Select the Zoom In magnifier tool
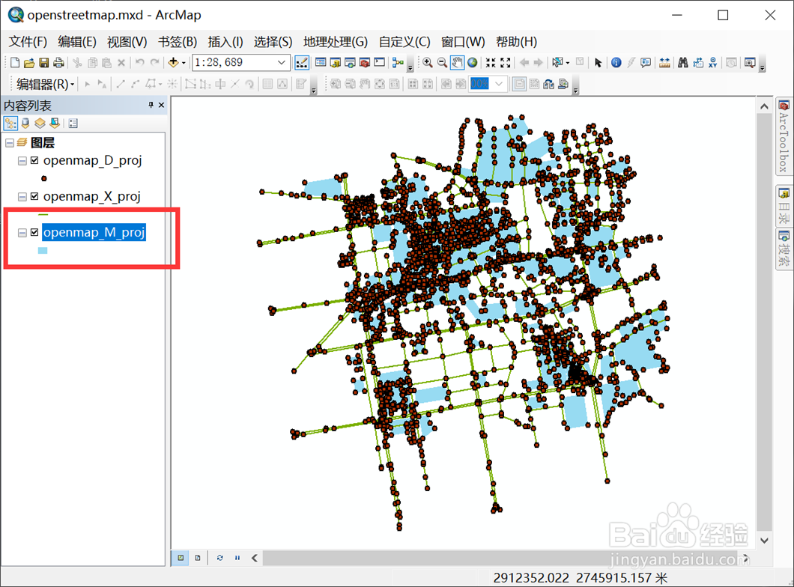The image size is (794, 587). click(428, 62)
